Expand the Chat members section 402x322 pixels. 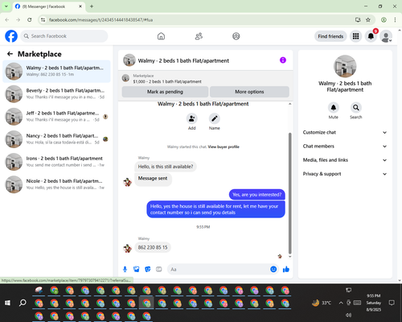tap(345, 147)
